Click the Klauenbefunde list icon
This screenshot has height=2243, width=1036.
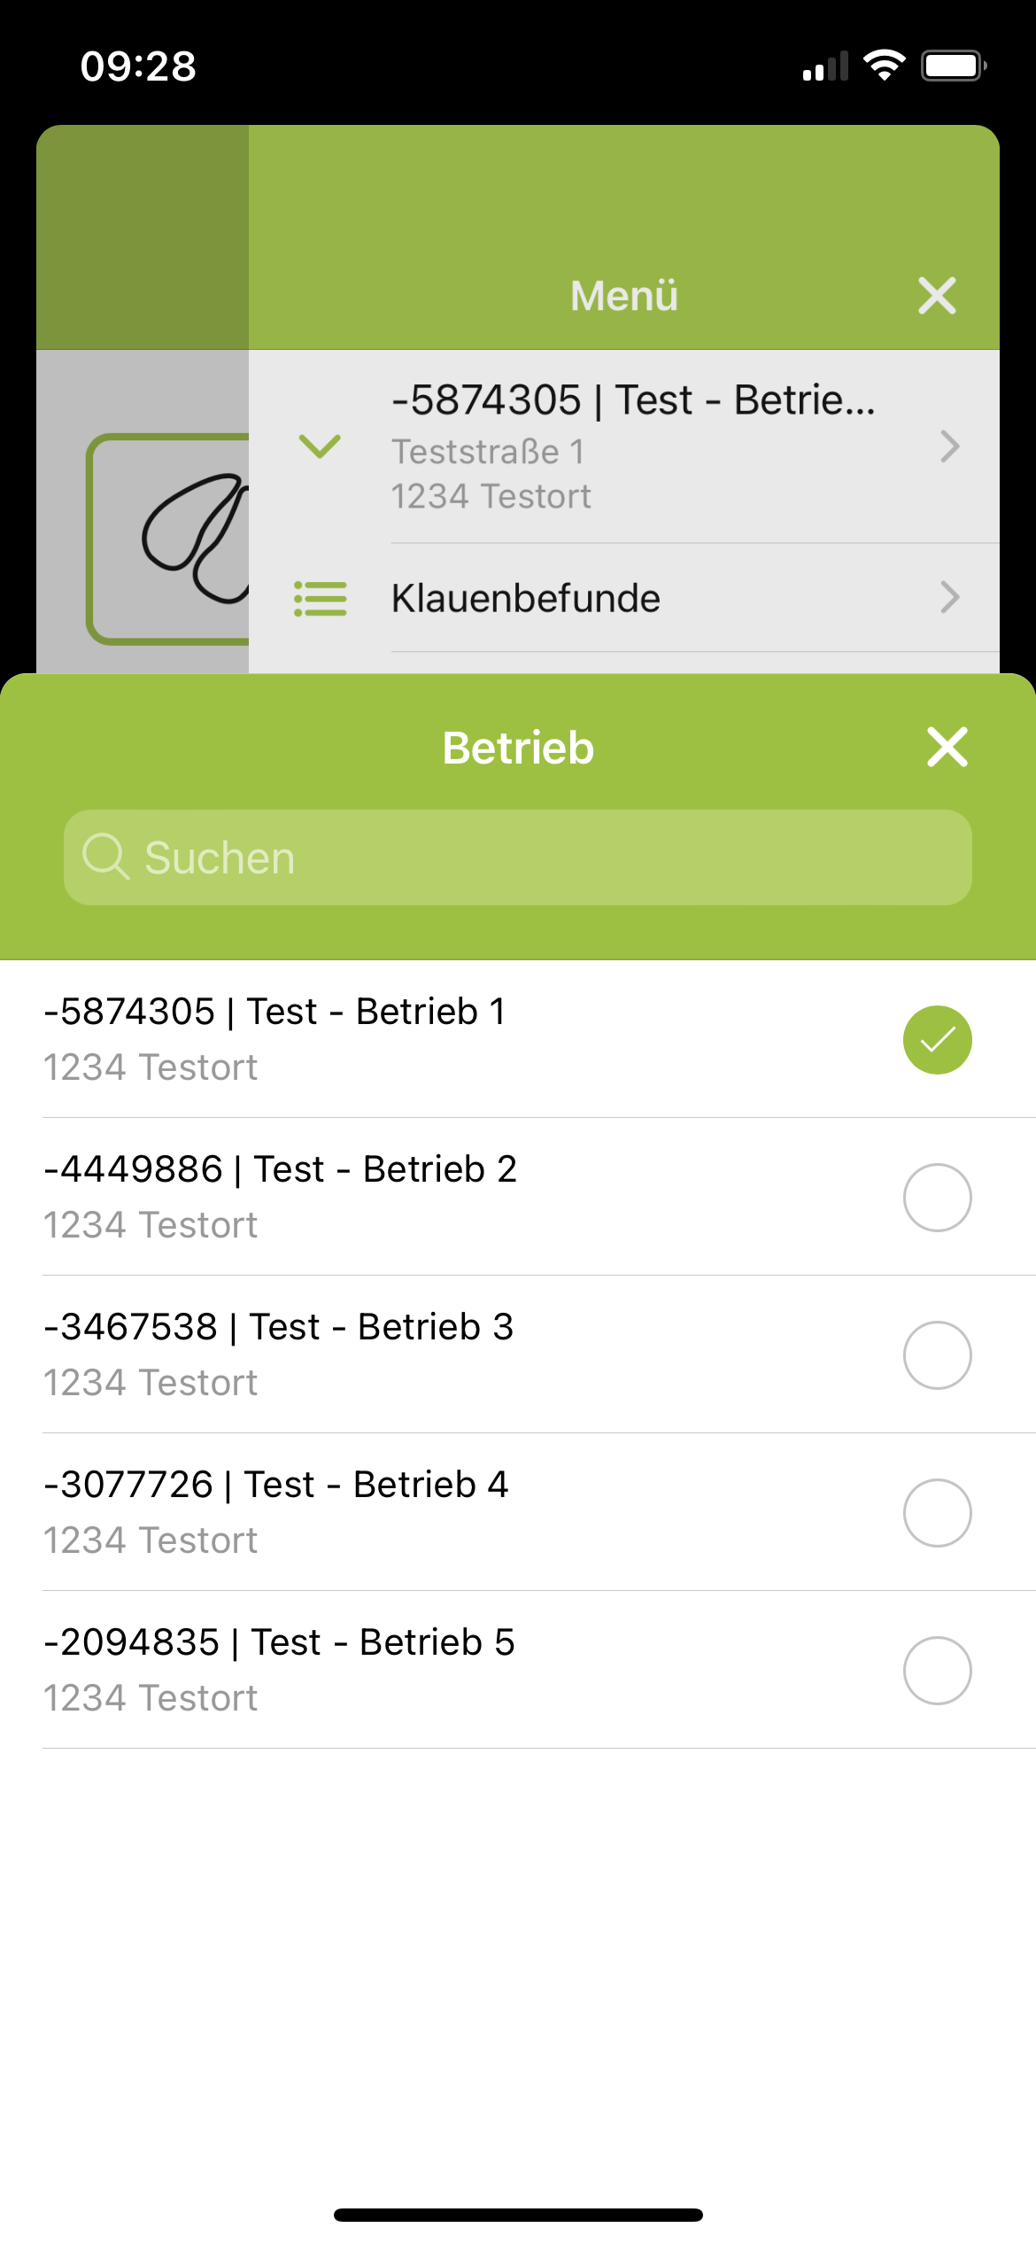[x=320, y=598]
